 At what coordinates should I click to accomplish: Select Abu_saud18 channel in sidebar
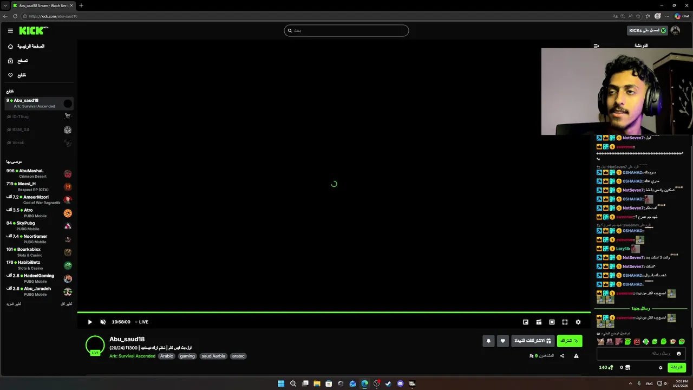[39, 103]
